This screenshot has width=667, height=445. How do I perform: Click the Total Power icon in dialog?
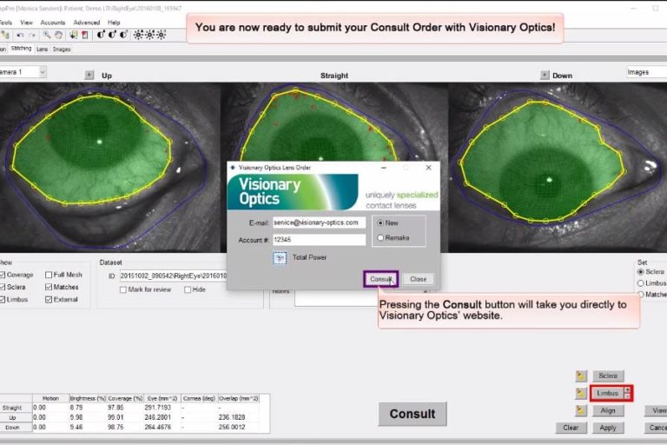tap(280, 258)
